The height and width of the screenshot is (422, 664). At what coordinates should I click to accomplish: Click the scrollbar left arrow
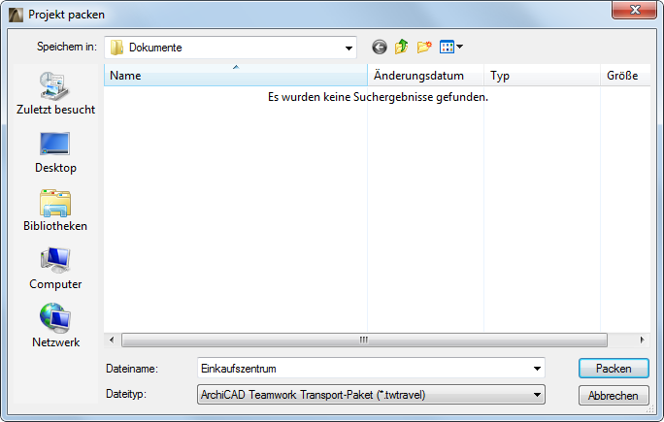click(x=112, y=340)
